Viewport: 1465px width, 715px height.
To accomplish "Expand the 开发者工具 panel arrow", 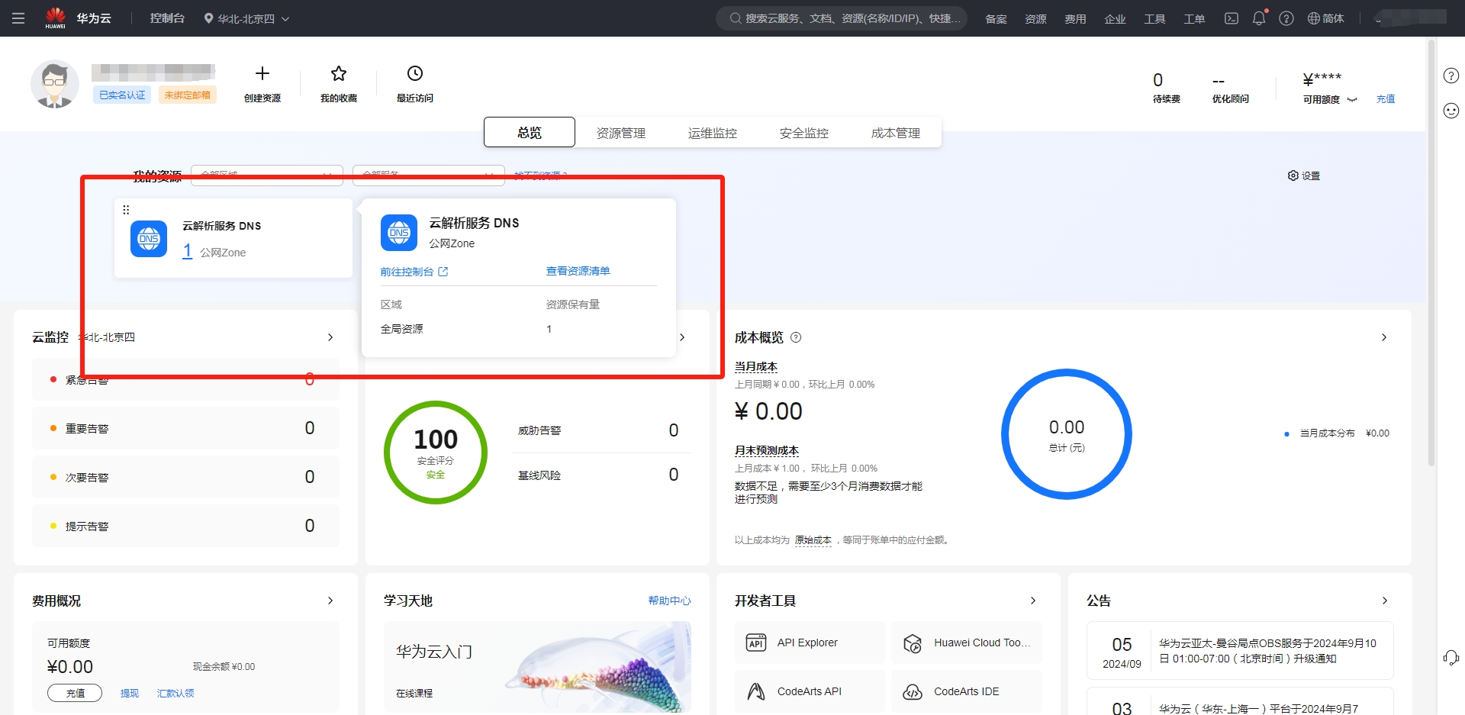I will pyautogui.click(x=1033, y=601).
